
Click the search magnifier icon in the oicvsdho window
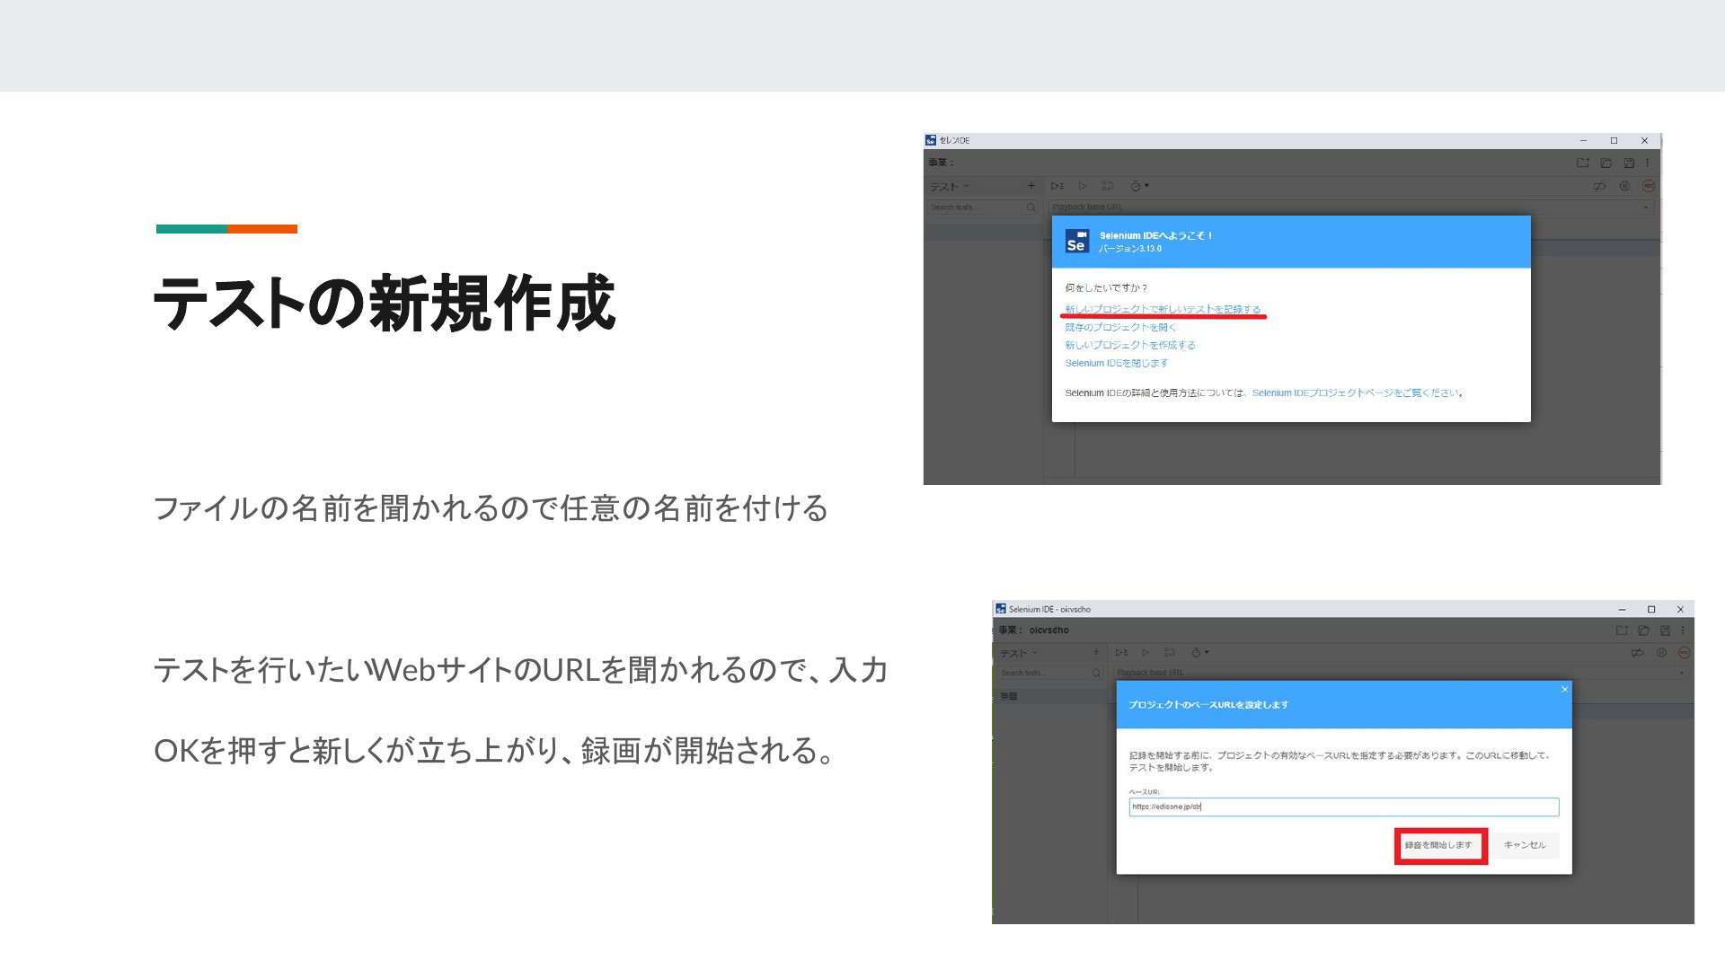tap(1096, 673)
